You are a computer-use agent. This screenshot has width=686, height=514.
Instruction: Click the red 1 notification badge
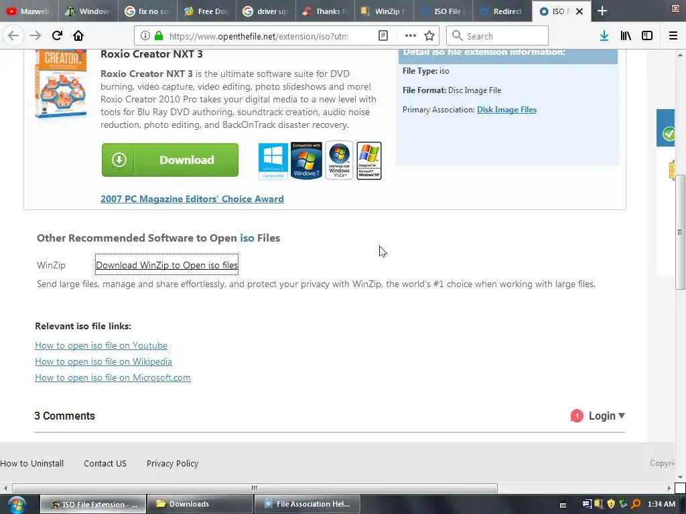pyautogui.click(x=577, y=416)
